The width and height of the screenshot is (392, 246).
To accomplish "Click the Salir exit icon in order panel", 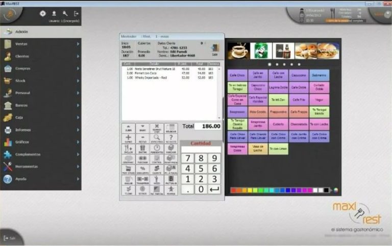I will point(214,49).
